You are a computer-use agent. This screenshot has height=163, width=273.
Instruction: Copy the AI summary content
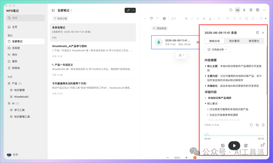coord(257,125)
